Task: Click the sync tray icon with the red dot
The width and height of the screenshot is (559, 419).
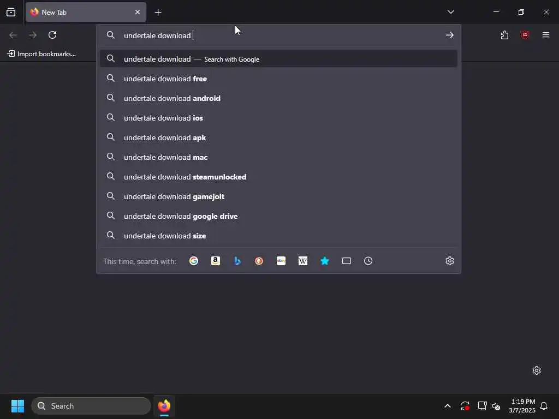Action: pos(465,406)
